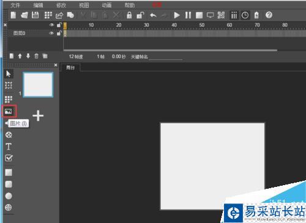Play the animation
Image resolution: width=306 pixels, height=223 pixels.
click(177, 15)
